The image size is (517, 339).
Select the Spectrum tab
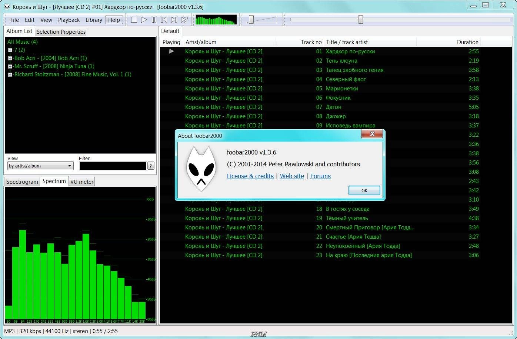tap(54, 181)
